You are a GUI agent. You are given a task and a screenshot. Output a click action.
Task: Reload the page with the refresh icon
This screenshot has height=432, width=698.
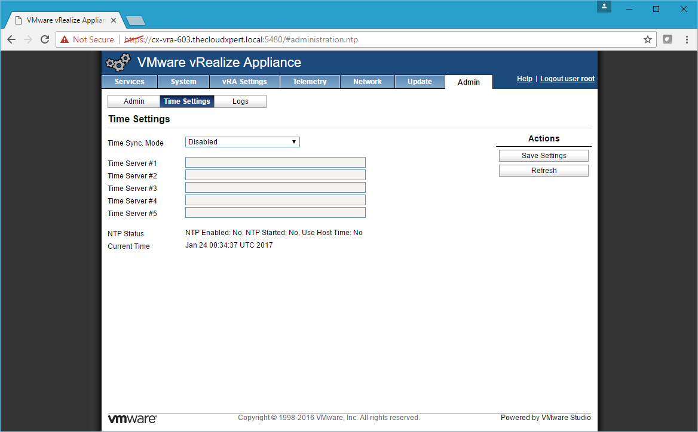[x=44, y=39]
